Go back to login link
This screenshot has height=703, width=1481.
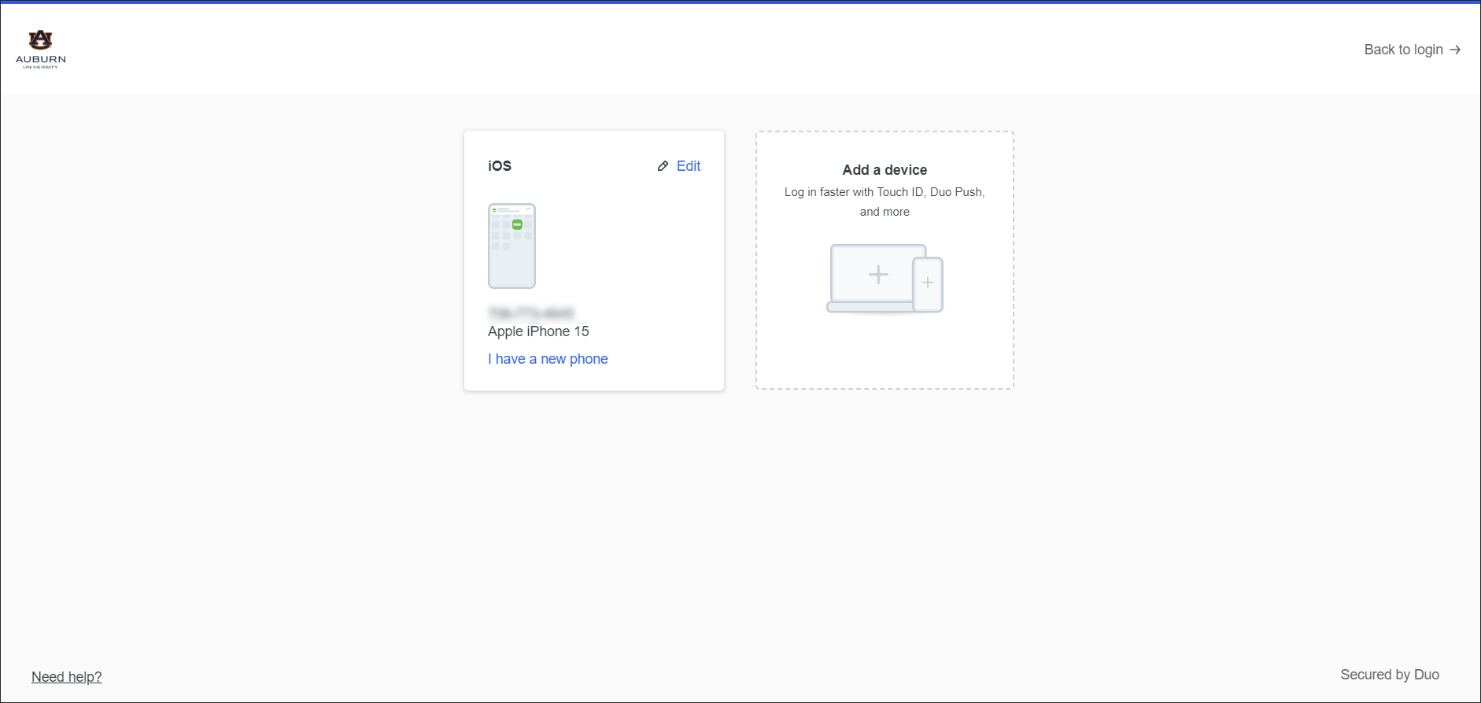click(1412, 50)
